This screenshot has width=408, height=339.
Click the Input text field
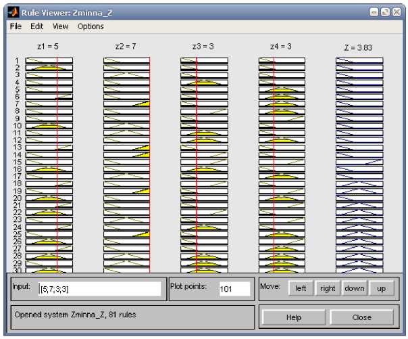99,289
